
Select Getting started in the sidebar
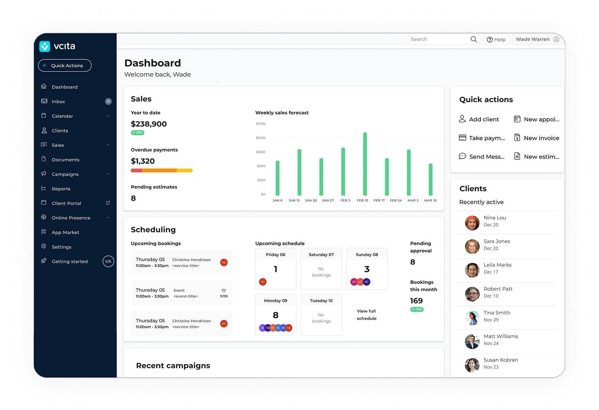[69, 261]
